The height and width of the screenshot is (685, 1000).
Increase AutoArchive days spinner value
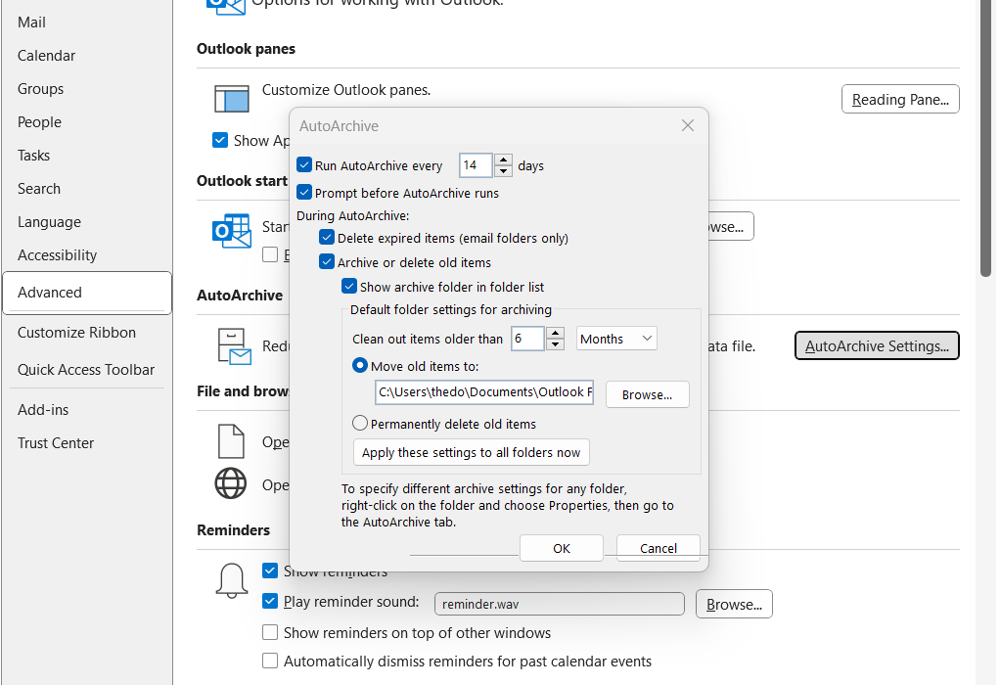point(503,160)
